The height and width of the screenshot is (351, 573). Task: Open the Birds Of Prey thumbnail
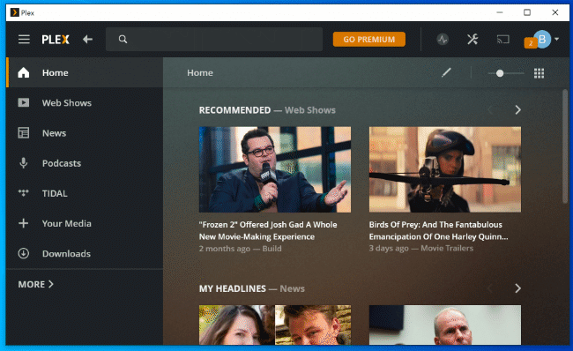[x=445, y=169]
